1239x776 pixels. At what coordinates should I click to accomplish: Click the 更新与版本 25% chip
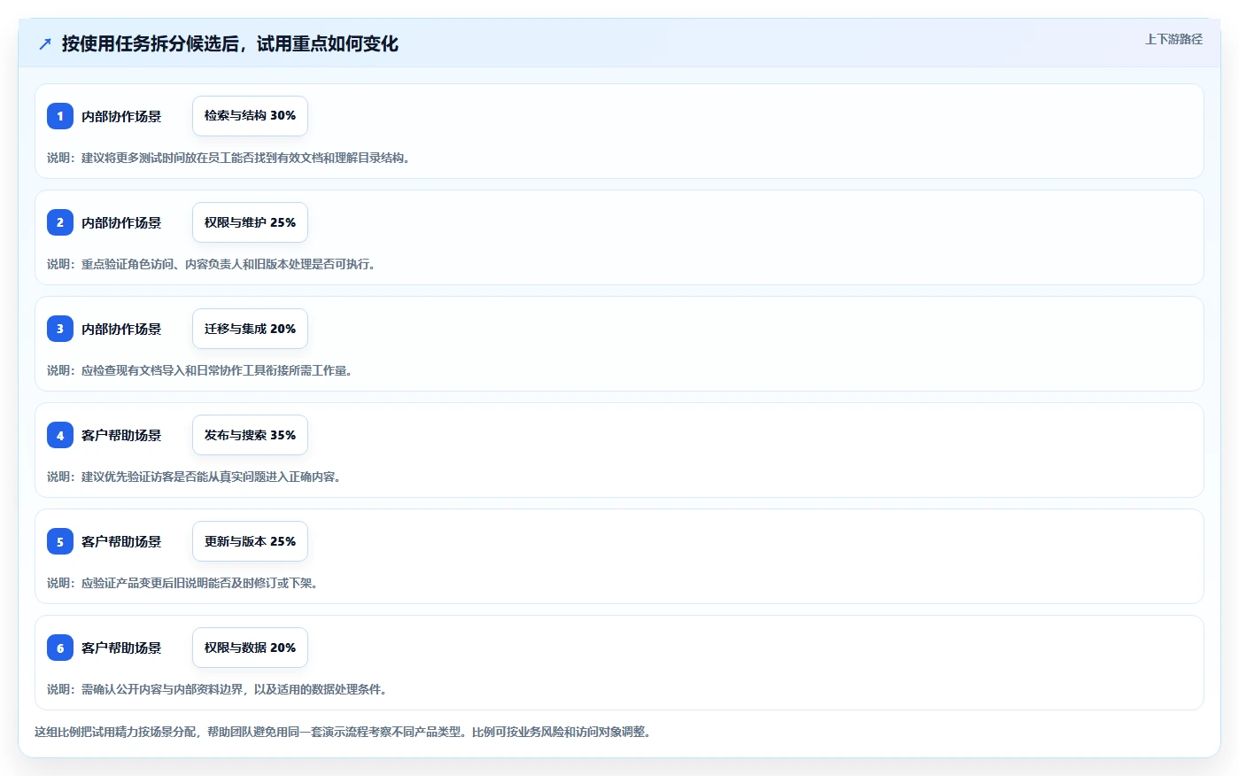(250, 541)
